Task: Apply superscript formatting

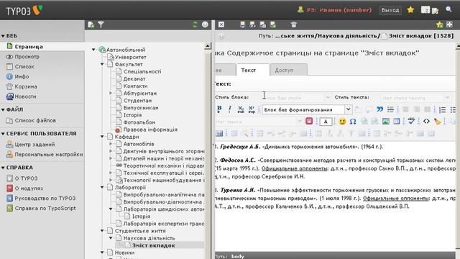Action: (x=252, y=109)
